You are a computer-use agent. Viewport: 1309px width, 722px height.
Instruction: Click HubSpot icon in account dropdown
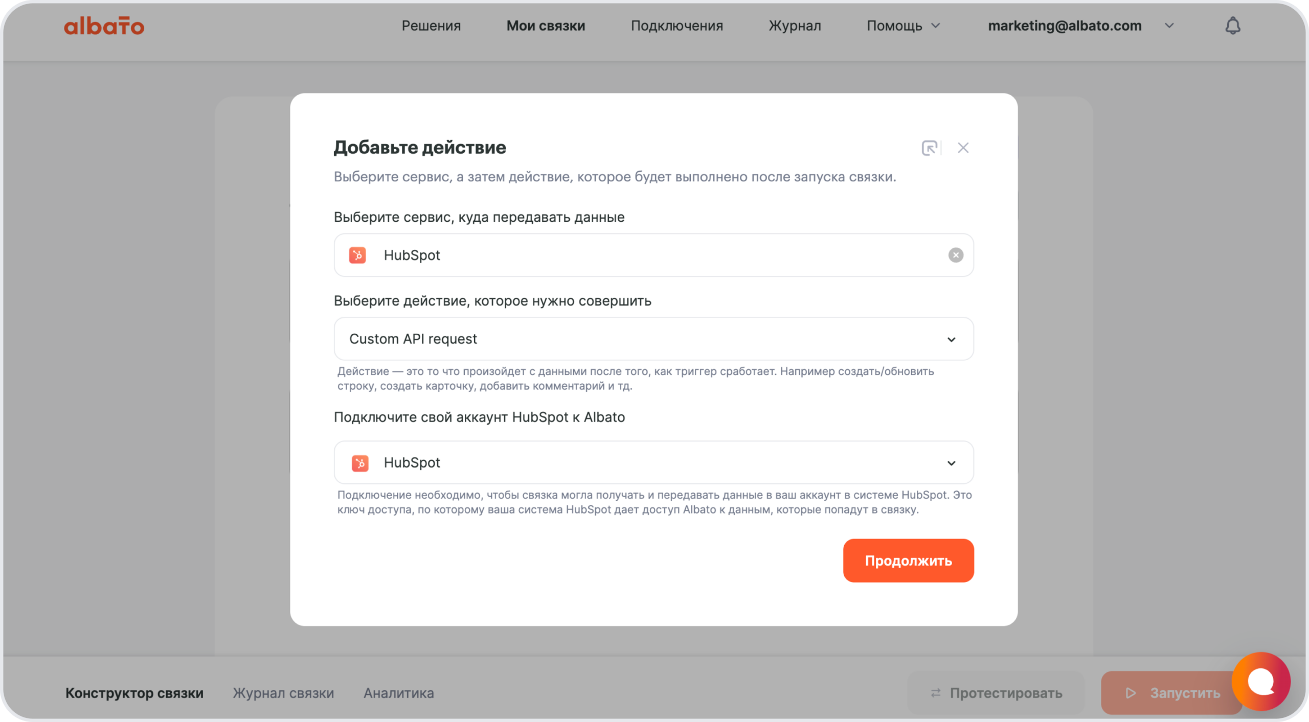[x=360, y=463]
